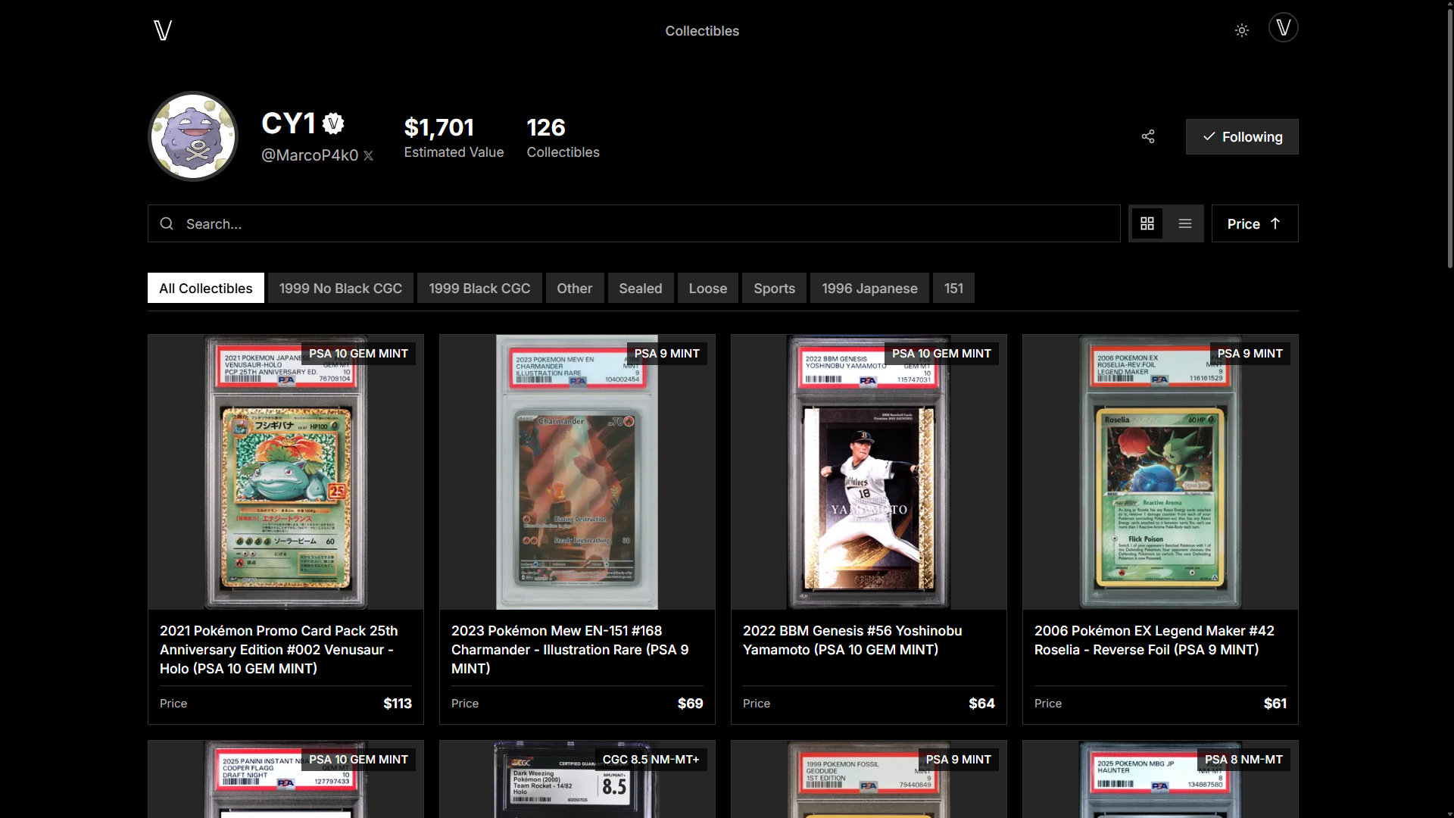The image size is (1454, 818).
Task: Select the Other category filter
Action: pyautogui.click(x=574, y=288)
